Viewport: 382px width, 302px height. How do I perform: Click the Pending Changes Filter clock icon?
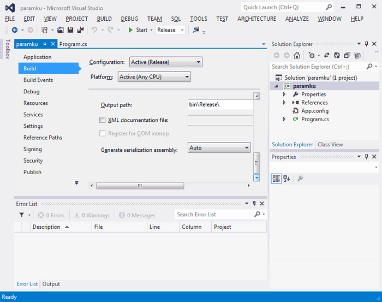pyautogui.click(x=312, y=55)
